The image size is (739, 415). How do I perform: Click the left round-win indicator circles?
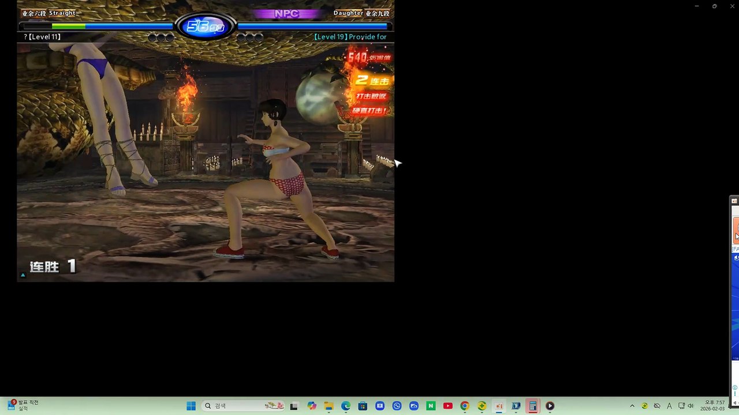[161, 37]
